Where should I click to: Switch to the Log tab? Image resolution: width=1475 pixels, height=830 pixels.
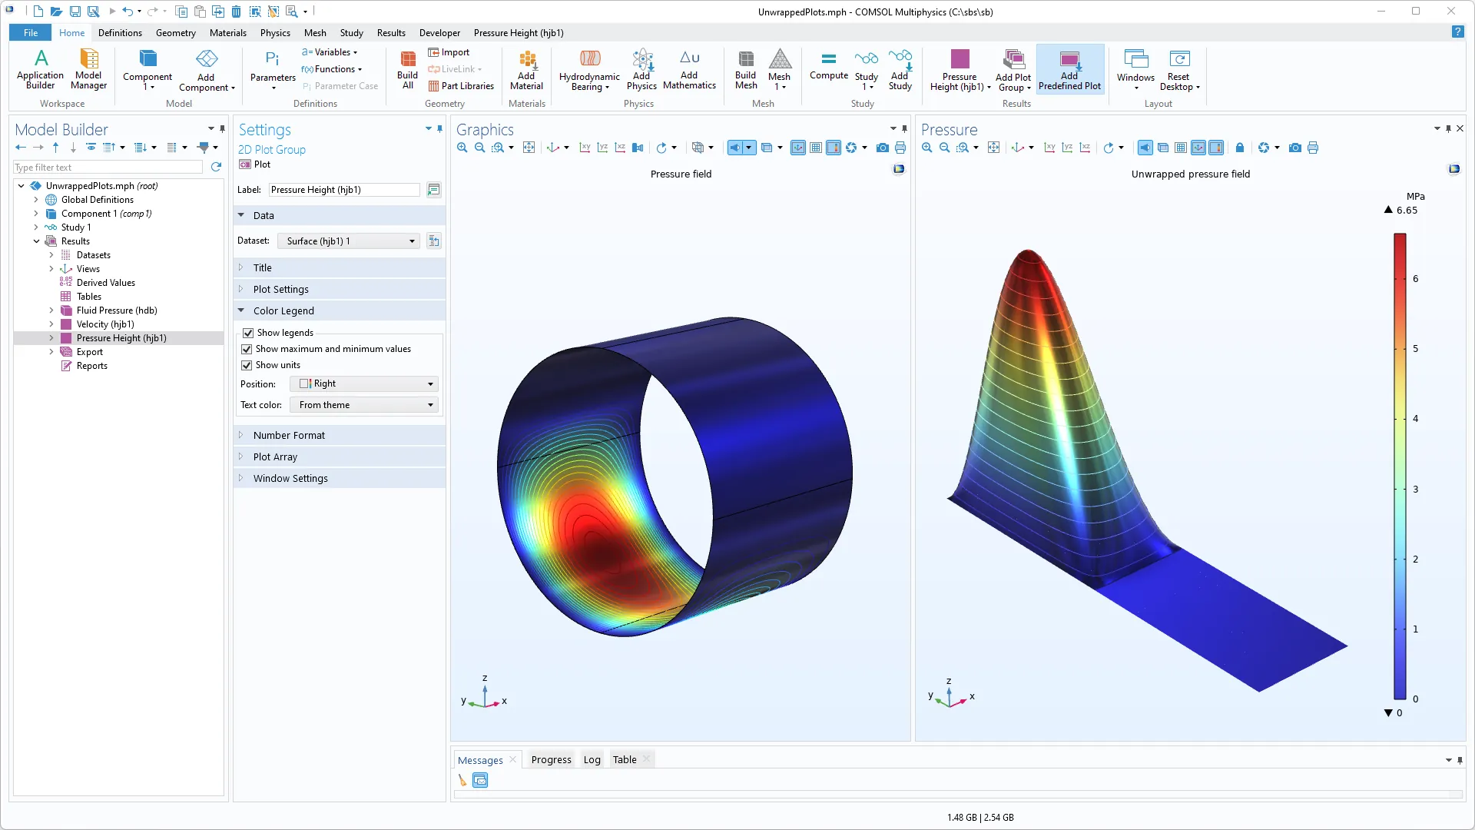coord(592,759)
